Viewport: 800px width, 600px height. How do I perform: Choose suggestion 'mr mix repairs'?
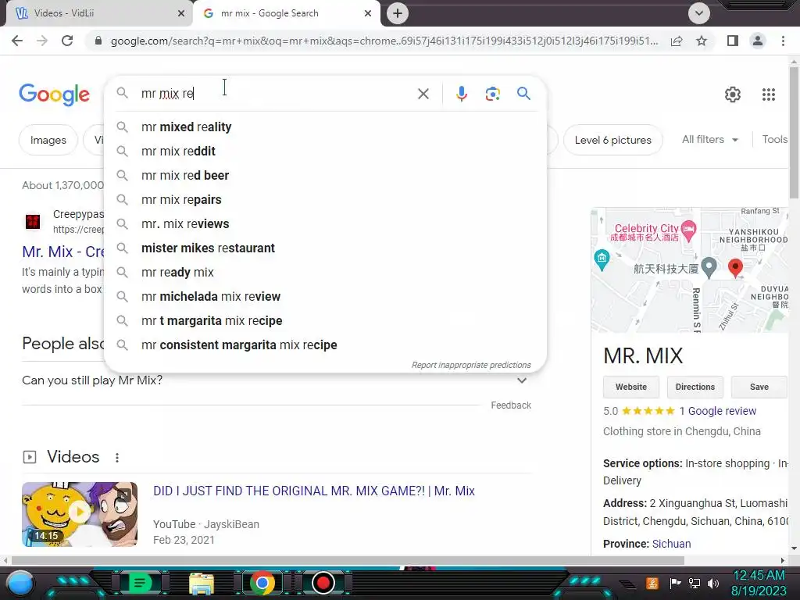pyautogui.click(x=325, y=199)
